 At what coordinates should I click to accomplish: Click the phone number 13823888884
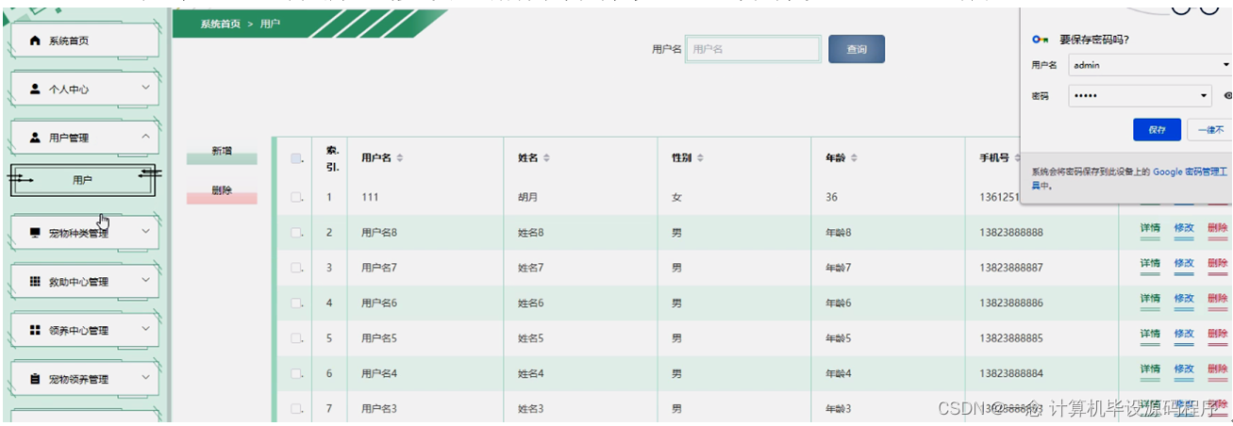(x=1011, y=374)
